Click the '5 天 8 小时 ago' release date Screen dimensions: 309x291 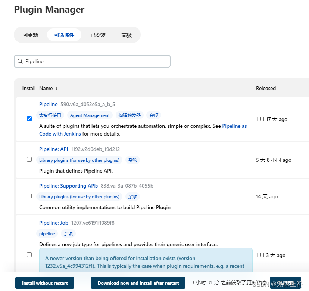pyautogui.click(x=274, y=160)
